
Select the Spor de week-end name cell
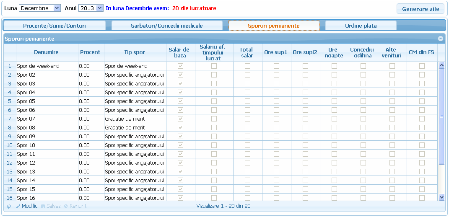[x=47, y=66]
